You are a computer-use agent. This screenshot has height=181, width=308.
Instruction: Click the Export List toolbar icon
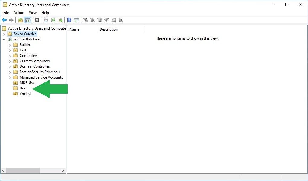click(x=60, y=20)
